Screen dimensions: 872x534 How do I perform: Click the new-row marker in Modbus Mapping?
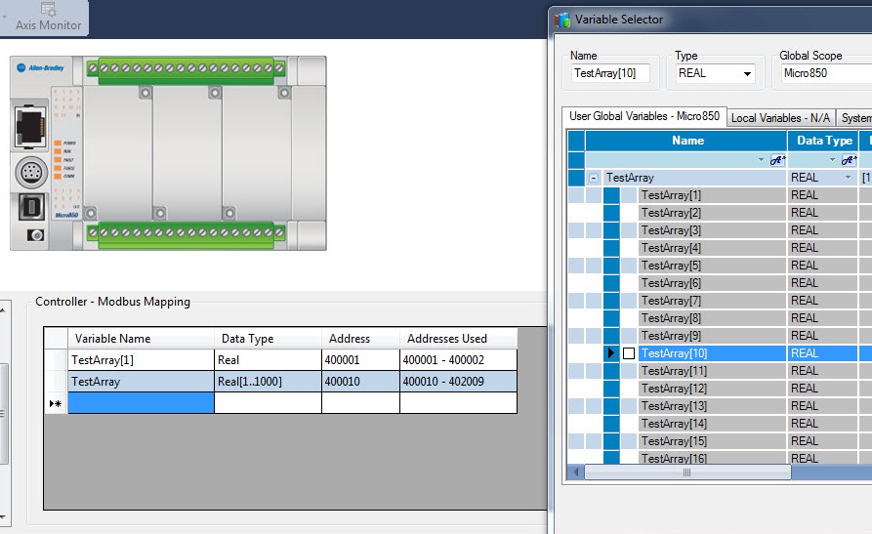55,403
